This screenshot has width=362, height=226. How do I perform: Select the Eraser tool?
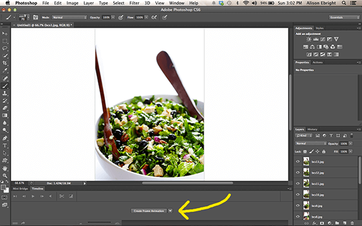point(4,108)
